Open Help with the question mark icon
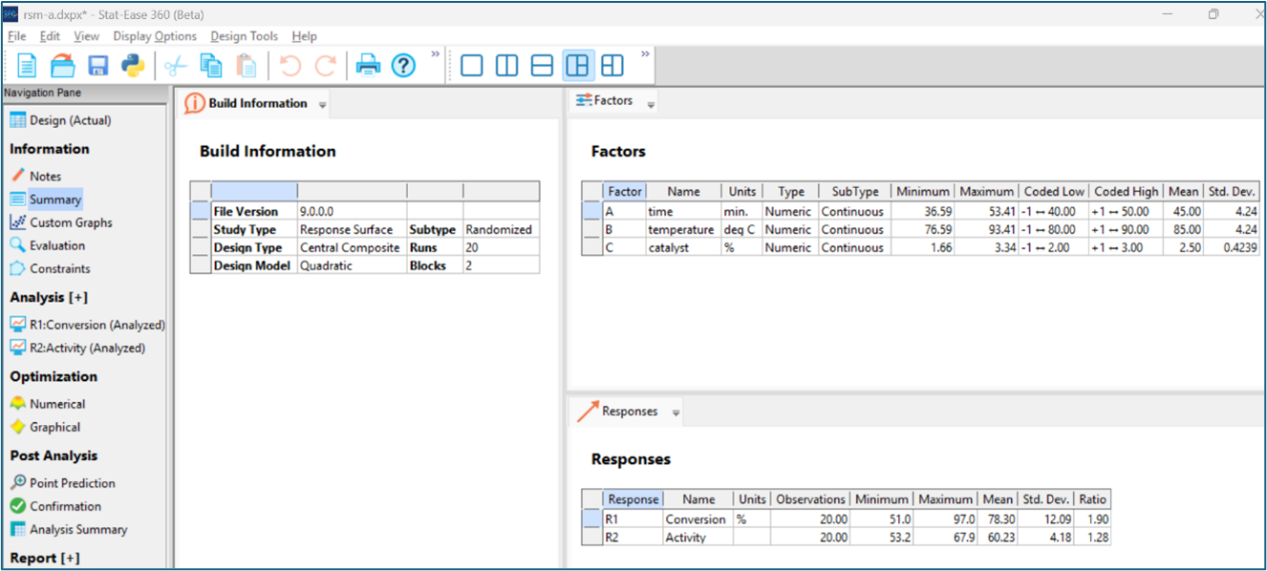Image resolution: width=1267 pixels, height=571 pixels. pos(404,66)
